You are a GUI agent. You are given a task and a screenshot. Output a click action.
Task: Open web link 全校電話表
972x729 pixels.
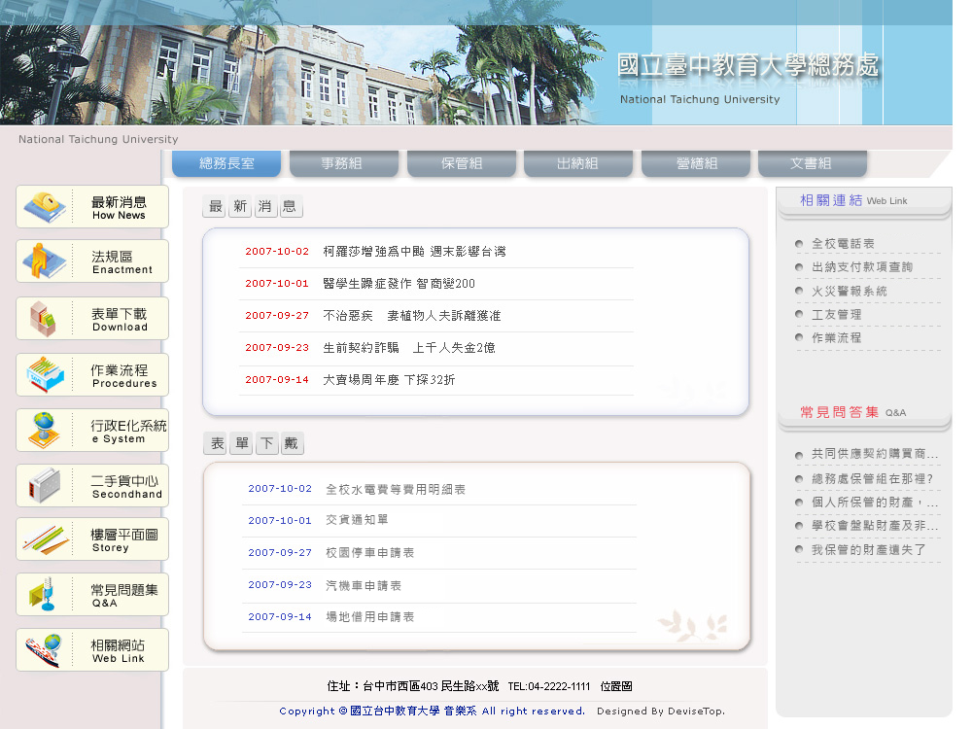pyautogui.click(x=843, y=244)
